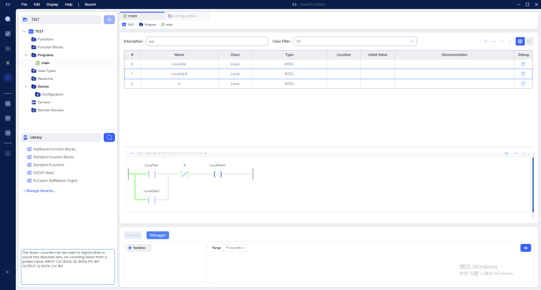Open Remote Devices in project tree
This screenshot has width=541, height=290.
click(x=50, y=110)
